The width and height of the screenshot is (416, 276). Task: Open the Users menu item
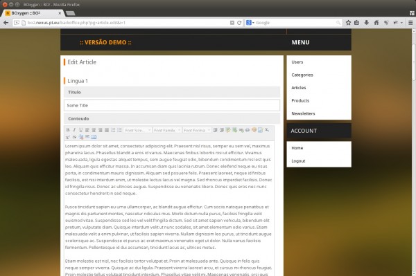point(297,62)
